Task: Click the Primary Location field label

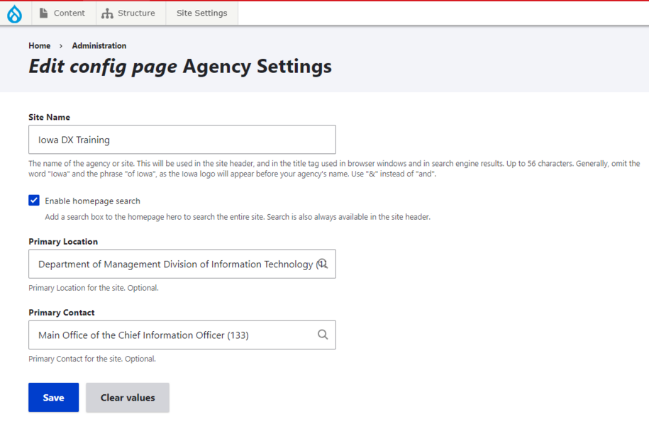Action: pyautogui.click(x=63, y=241)
